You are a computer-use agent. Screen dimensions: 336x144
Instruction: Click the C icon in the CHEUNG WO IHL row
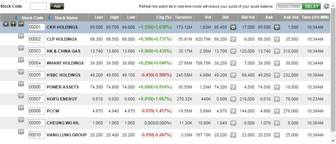[x=21, y=120]
